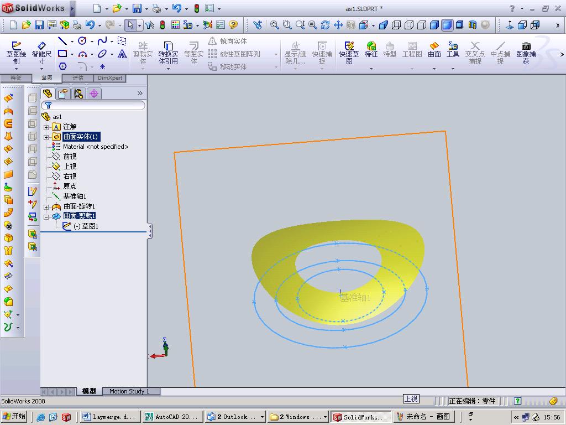Image resolution: width=566 pixels, height=425 pixels.
Task: Select the Spline sketch tool
Action: 102,41
